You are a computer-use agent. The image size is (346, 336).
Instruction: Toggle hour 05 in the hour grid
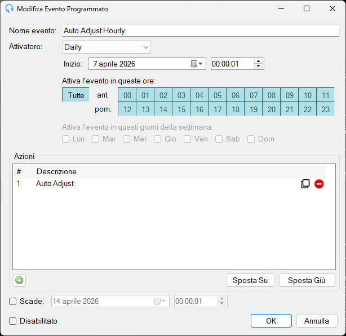tap(218, 95)
